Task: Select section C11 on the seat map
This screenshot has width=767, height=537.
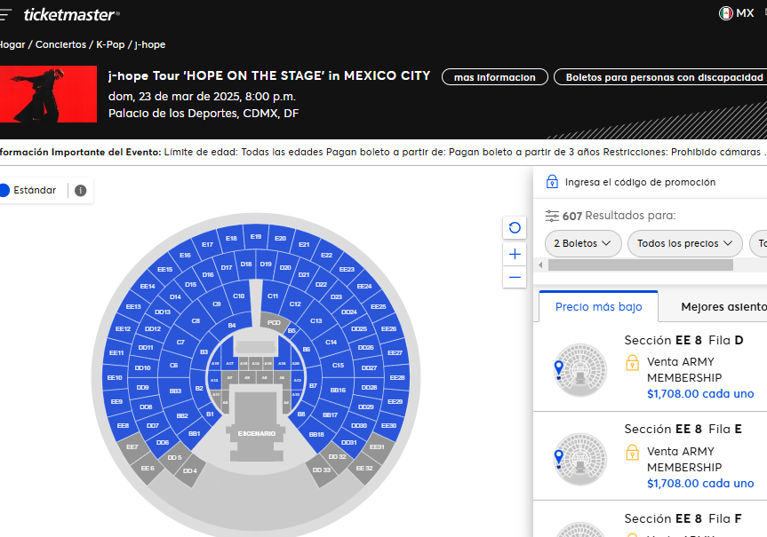Action: pyautogui.click(x=273, y=296)
